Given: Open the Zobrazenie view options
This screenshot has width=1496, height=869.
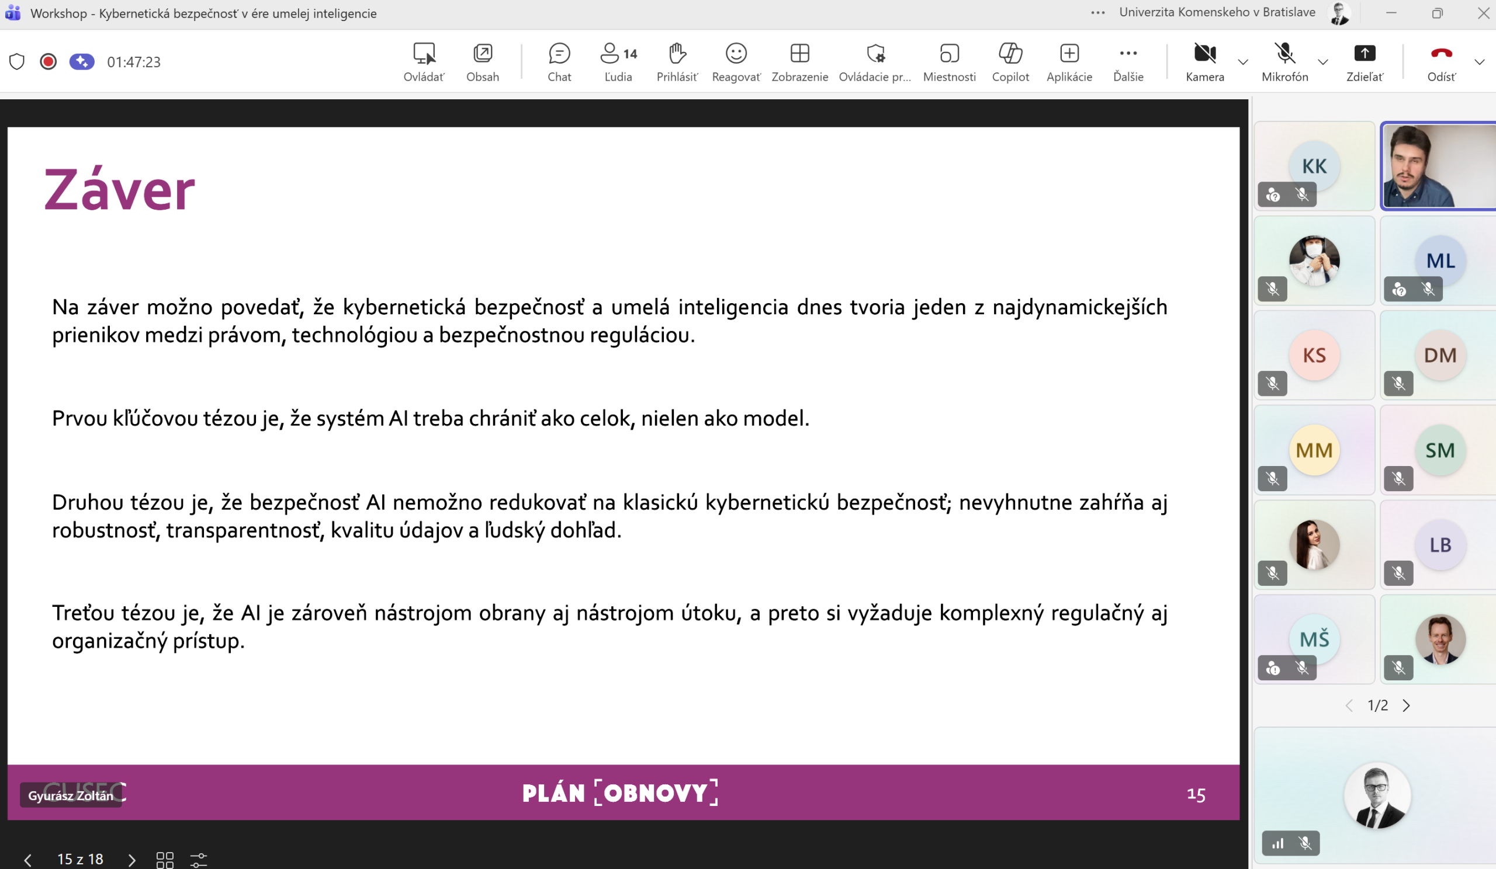Looking at the screenshot, I should tap(799, 61).
